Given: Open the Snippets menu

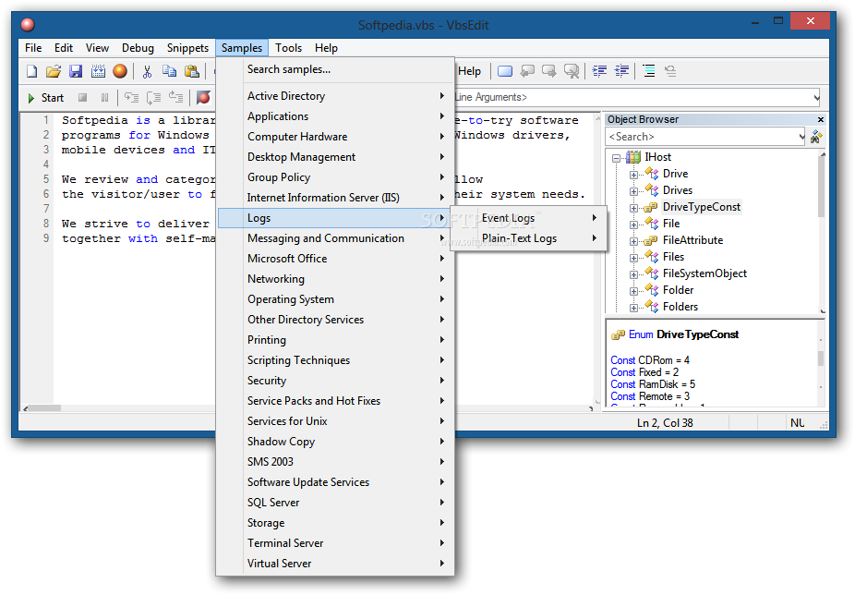Looking at the screenshot, I should click(x=187, y=47).
